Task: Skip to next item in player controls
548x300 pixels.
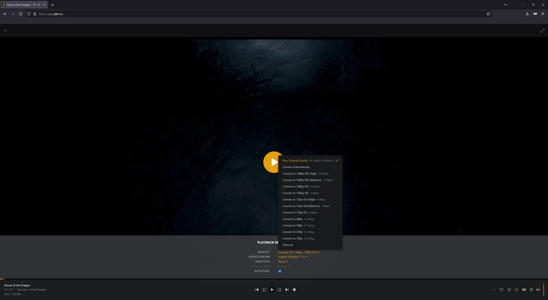Action: pos(287,290)
